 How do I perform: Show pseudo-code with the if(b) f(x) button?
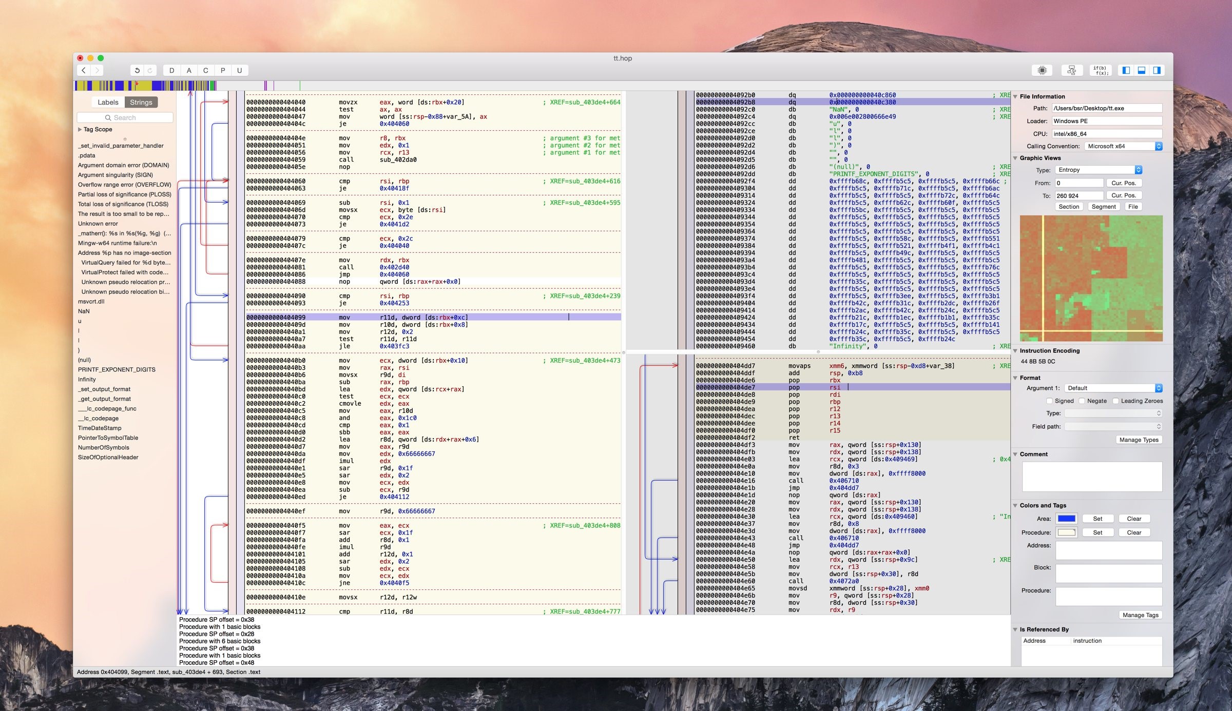pyautogui.click(x=1101, y=70)
